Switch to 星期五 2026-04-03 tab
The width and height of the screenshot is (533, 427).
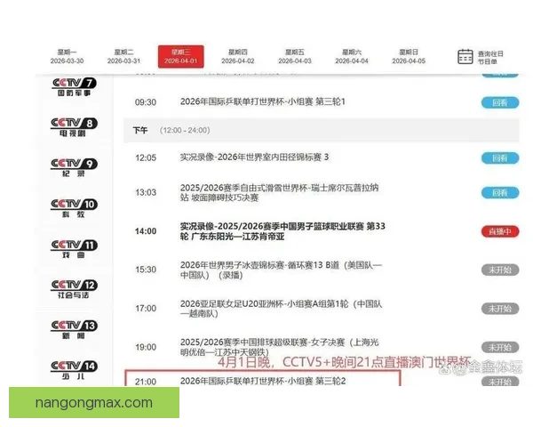pyautogui.click(x=295, y=57)
